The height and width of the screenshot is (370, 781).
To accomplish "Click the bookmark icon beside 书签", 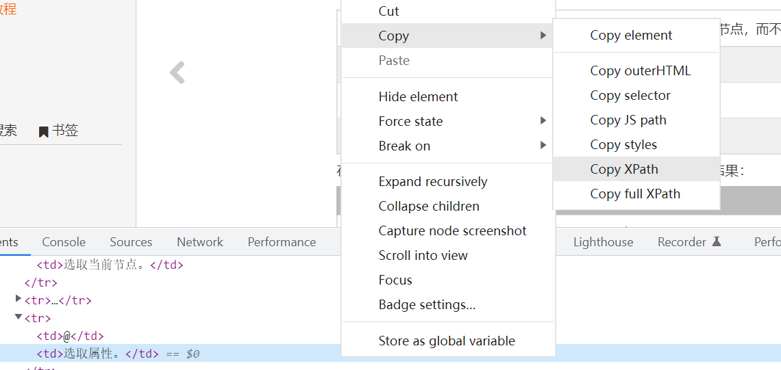I will point(44,131).
